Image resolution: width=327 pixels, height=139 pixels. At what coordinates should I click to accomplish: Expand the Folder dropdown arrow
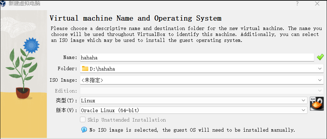point(320,68)
